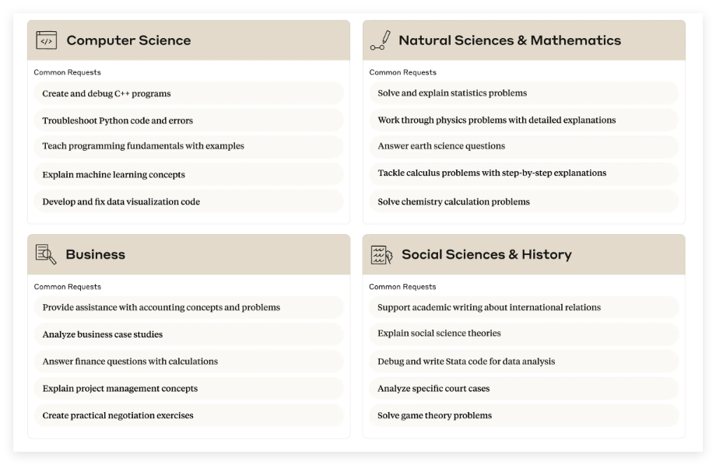Select 'Create and debug C++ programs' request
Viewport: 716px width, 465px height.
point(107,93)
